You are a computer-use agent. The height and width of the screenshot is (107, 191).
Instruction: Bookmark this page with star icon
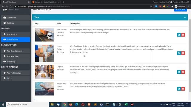point(151,7)
